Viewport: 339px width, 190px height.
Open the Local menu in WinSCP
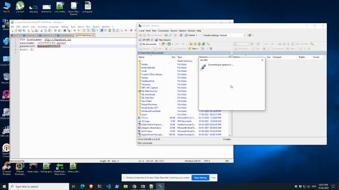(x=141, y=31)
